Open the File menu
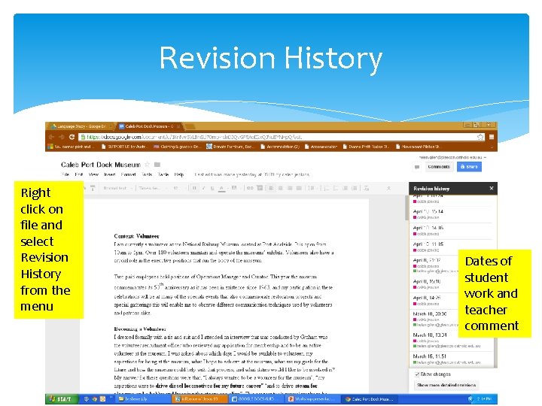 [65, 174]
